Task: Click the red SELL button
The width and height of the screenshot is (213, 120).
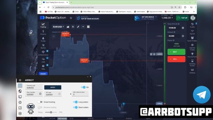Action: click(x=176, y=59)
